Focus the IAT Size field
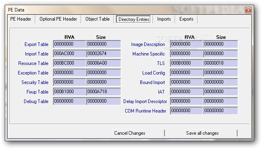The image size is (262, 149). [x=221, y=92]
